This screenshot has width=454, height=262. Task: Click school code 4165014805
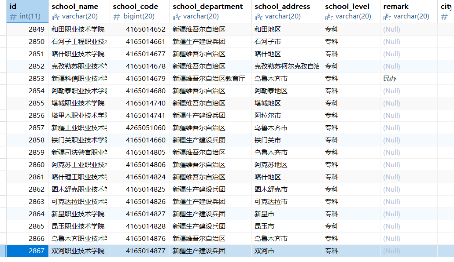click(x=140, y=152)
